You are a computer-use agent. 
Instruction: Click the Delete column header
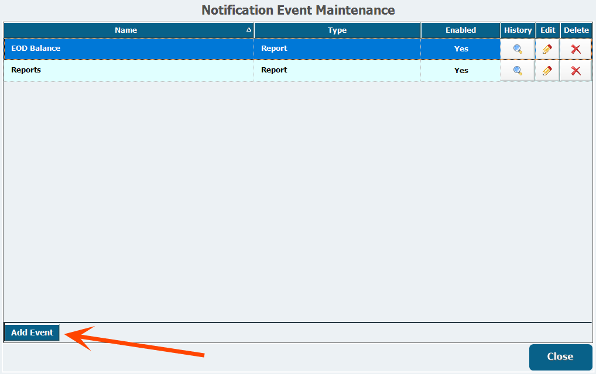click(x=576, y=30)
